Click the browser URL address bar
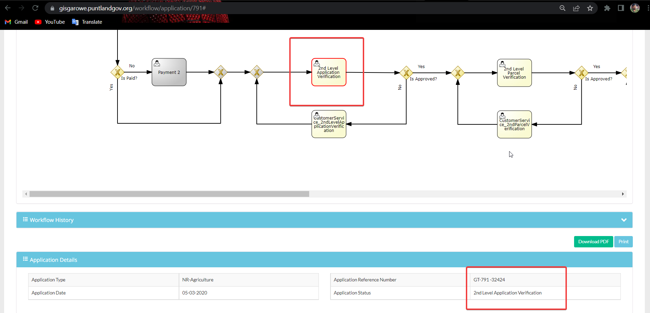This screenshot has width=650, height=313. (x=302, y=8)
